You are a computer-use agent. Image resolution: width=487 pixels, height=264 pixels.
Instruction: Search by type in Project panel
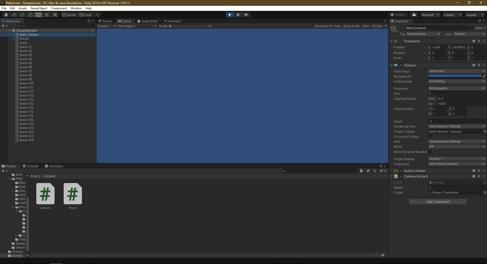361,171
